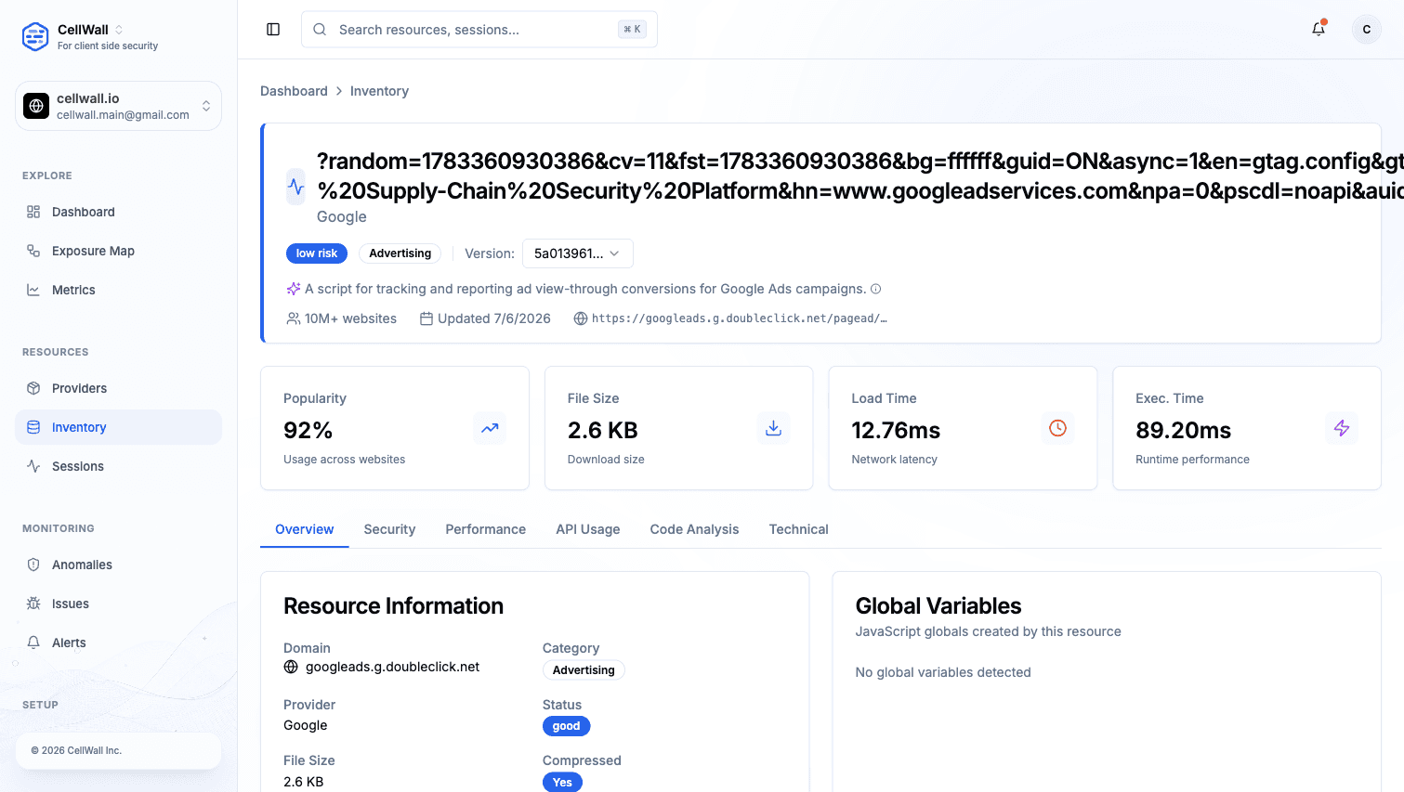Click the Metrics chart icon in the sidebar
This screenshot has width=1404, height=792.
tap(33, 290)
